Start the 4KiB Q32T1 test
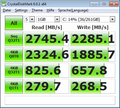Image resolution: width=120 pixels, height=108 pixels. point(14,70)
